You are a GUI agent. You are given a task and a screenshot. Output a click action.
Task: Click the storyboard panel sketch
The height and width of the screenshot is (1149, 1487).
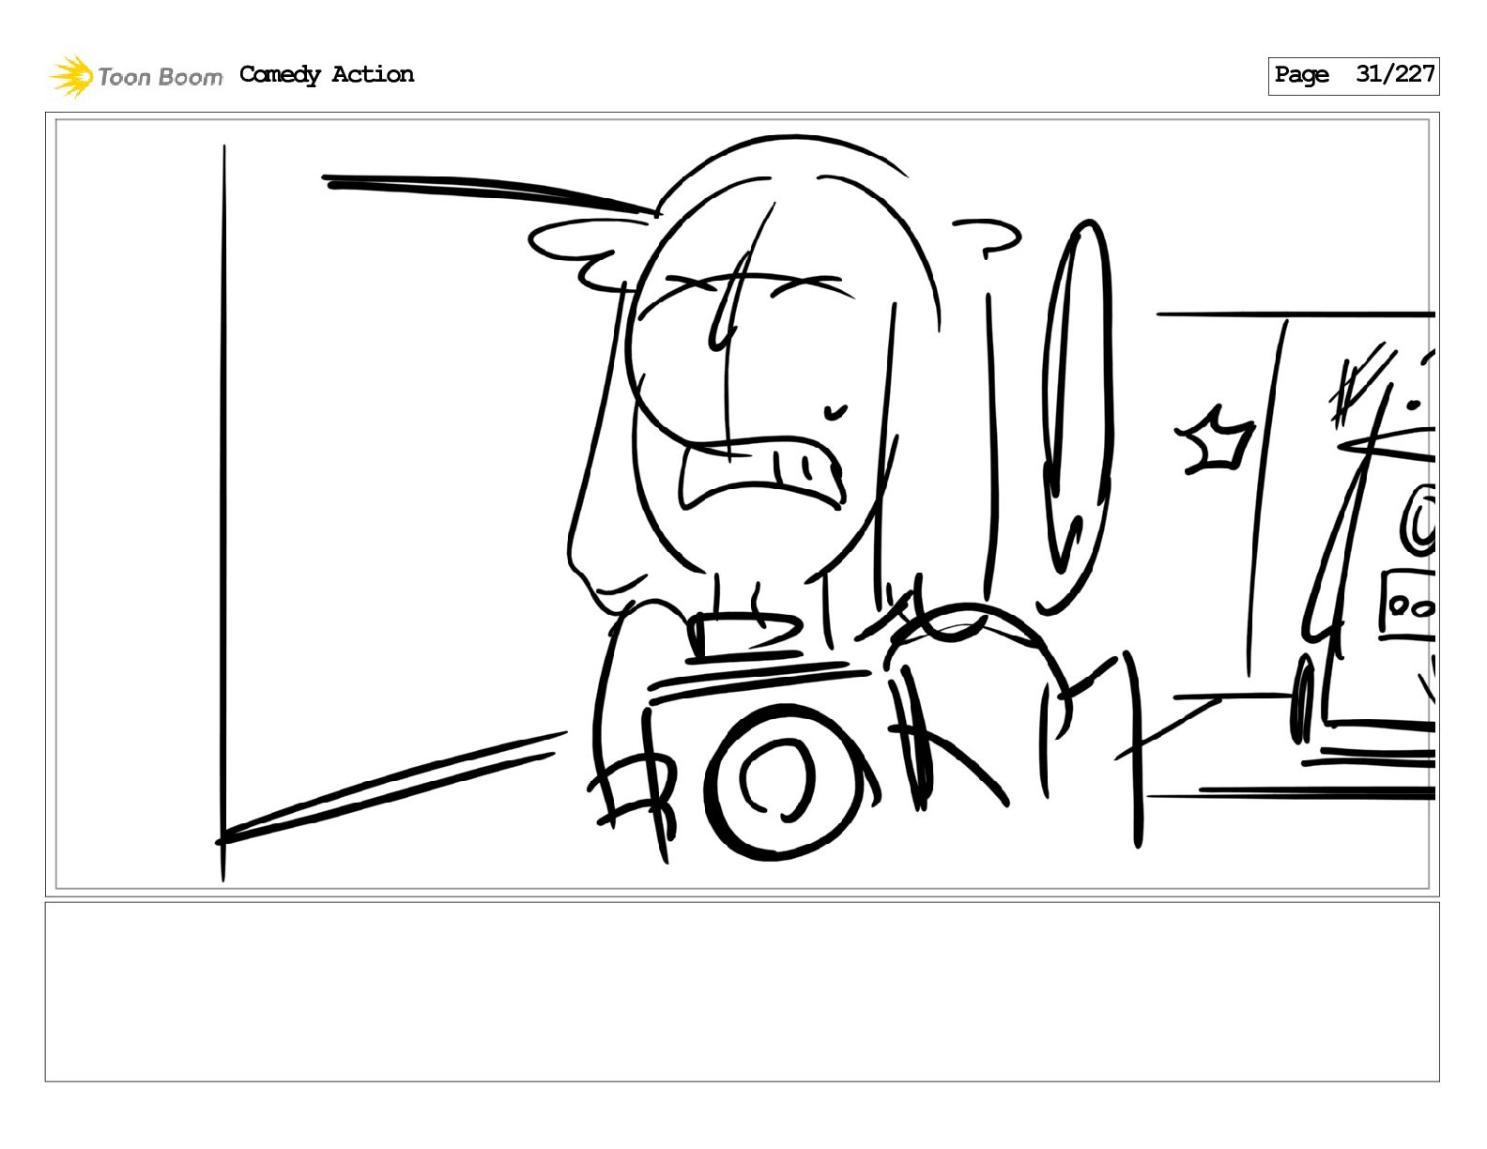[743, 504]
